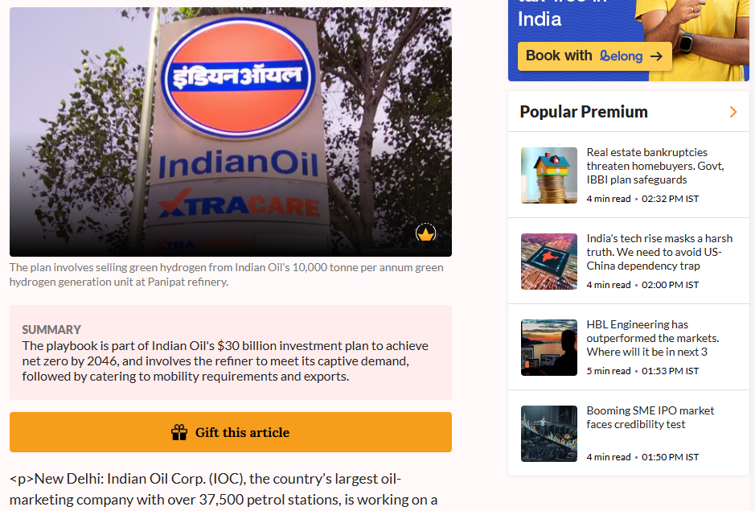This screenshot has width=755, height=511.
Task: Open the Booming SME IPO market headline
Action: [x=650, y=418]
